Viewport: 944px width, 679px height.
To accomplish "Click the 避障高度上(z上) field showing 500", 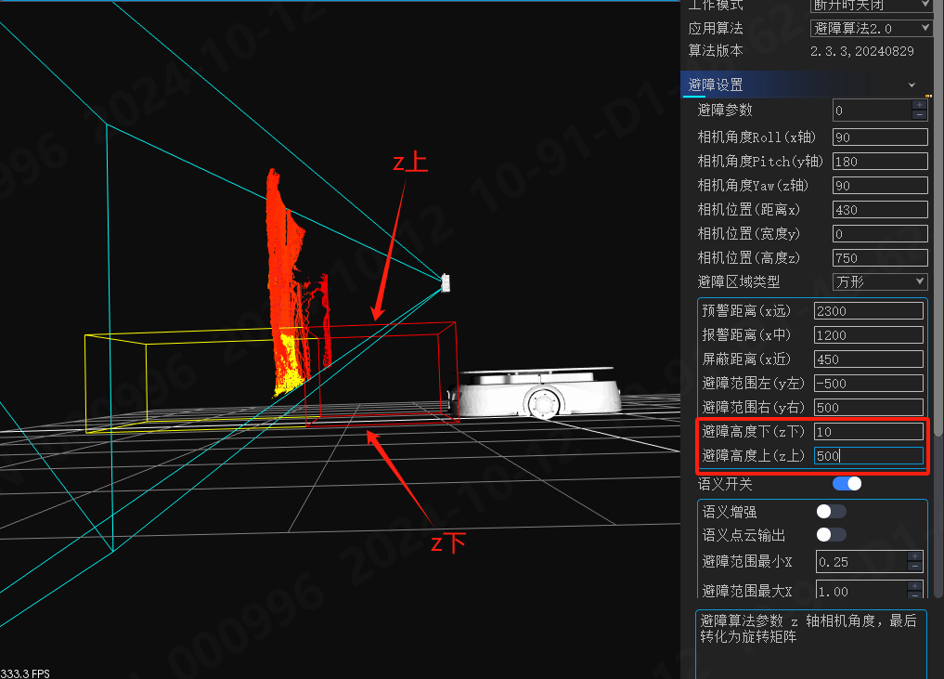I will pyautogui.click(x=868, y=455).
